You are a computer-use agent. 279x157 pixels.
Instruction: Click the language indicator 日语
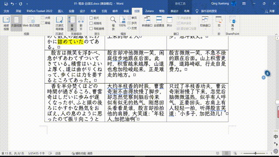[58, 153]
